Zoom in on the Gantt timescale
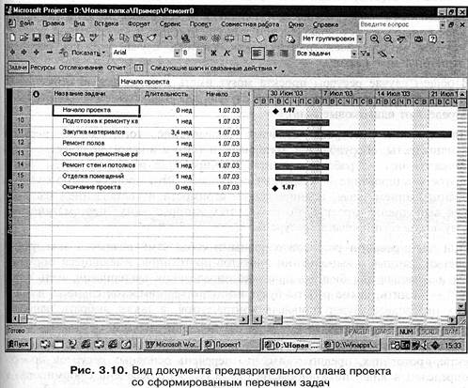This screenshot has height=388, width=468. (374, 39)
